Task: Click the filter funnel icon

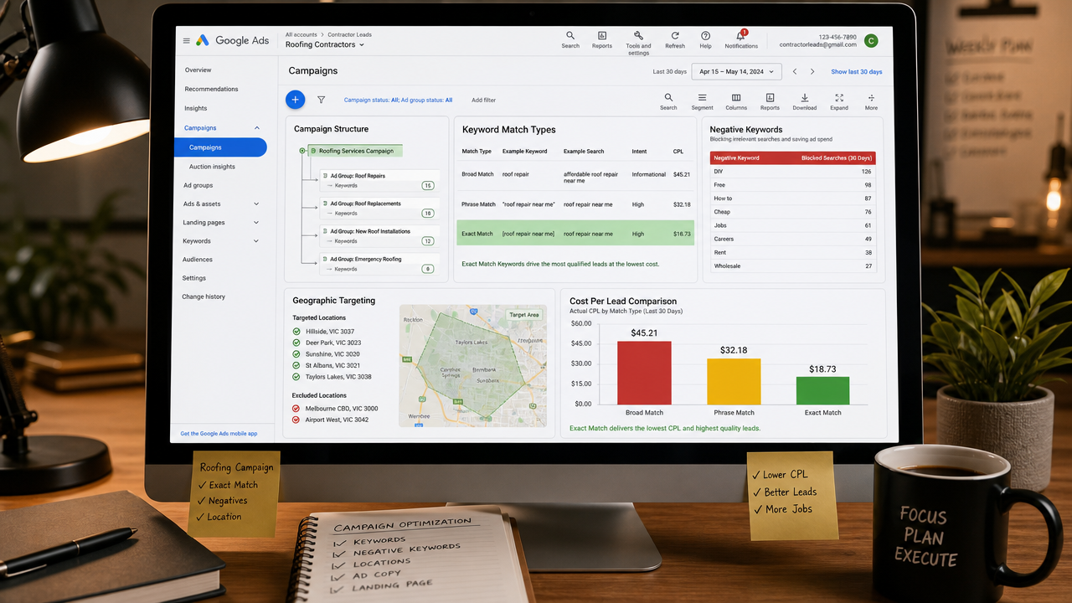Action: pos(321,100)
